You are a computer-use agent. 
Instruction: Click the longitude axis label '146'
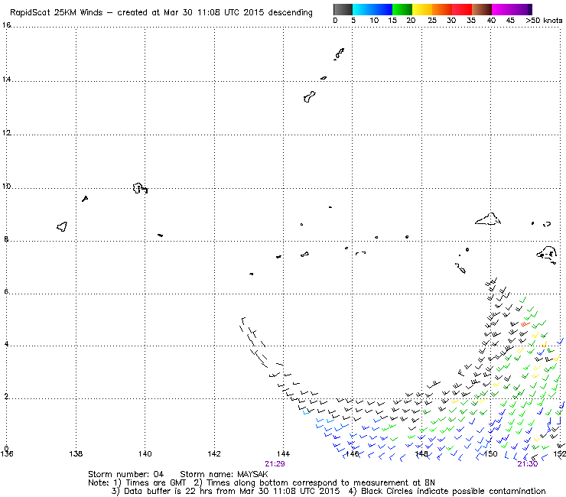click(353, 453)
